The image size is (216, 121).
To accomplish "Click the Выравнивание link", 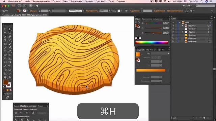I will click(x=159, y=11).
